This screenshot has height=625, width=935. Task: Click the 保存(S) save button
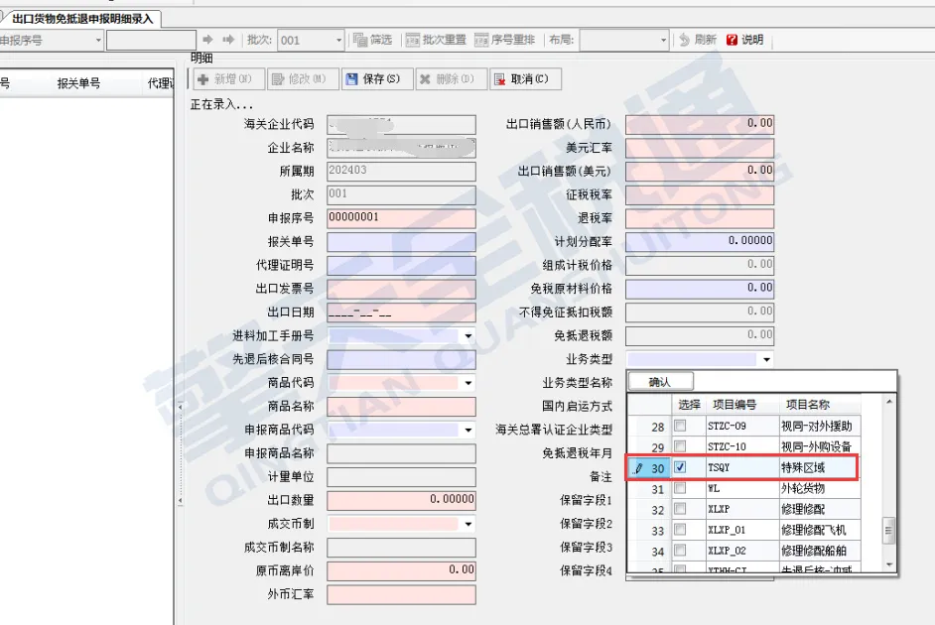[x=373, y=79]
